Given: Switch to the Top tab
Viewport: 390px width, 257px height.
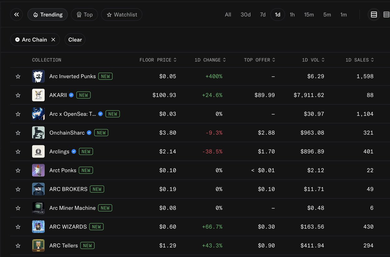Looking at the screenshot, I should [84, 15].
